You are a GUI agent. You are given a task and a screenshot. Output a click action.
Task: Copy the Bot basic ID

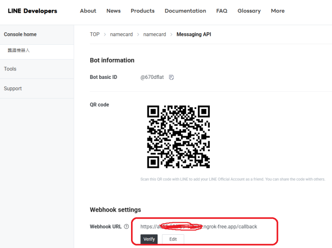click(171, 77)
